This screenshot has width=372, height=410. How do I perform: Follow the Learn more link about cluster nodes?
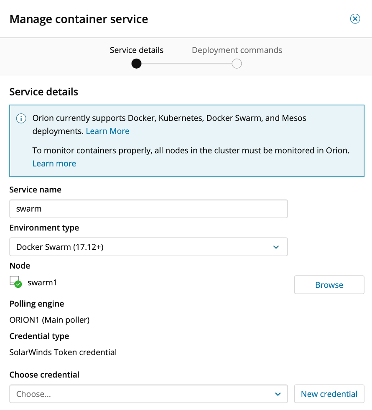tap(54, 164)
